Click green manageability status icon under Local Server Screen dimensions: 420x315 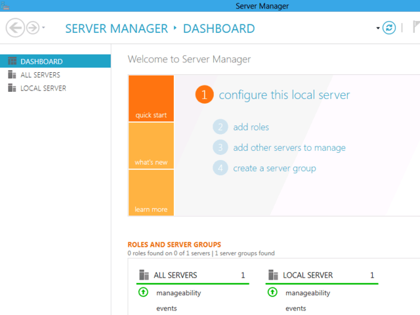pyautogui.click(x=272, y=292)
